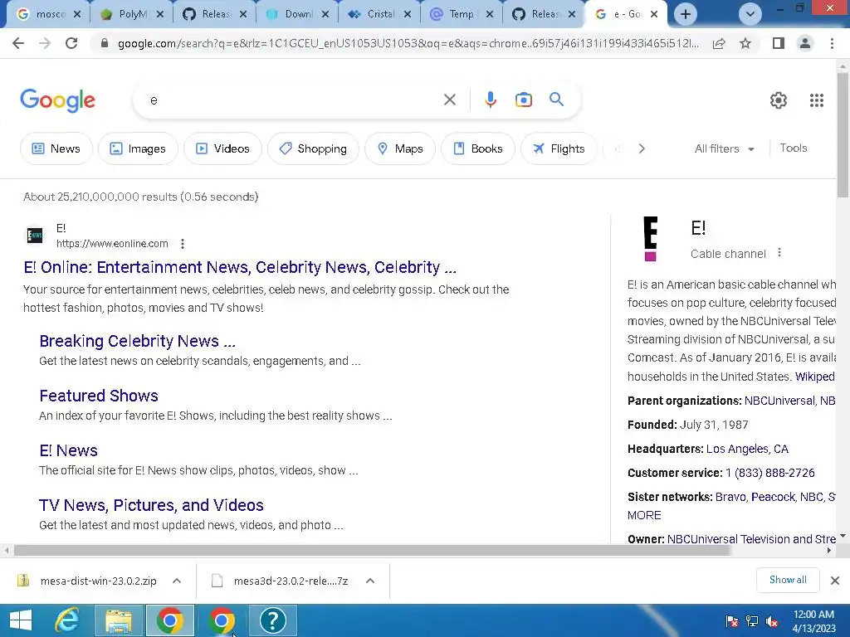The height and width of the screenshot is (637, 850).
Task: Reload the current page
Action: pos(71,43)
